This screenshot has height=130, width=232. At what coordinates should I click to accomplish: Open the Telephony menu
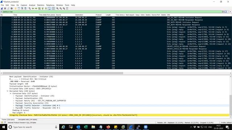(x=50, y=5)
